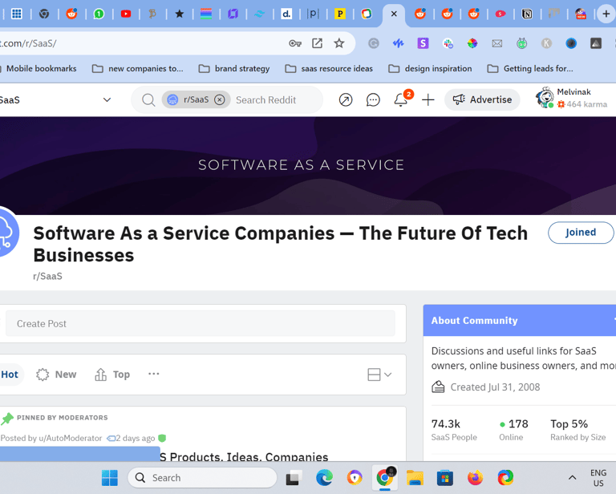Click the Windows taskbar Search box
Screen dimensions: 616x494
tap(202, 478)
